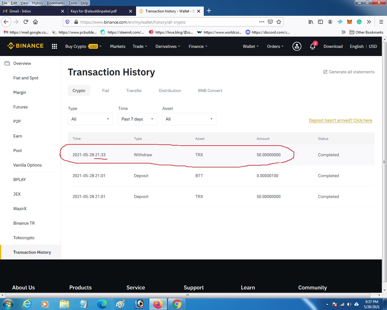Launch Internet Explorer from the taskbar
This screenshot has width=387, height=310.
point(27,304)
